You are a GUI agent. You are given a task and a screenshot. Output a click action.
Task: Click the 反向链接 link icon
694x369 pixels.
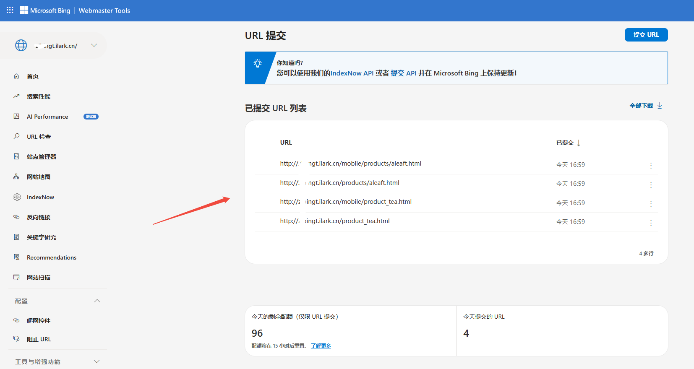16,217
